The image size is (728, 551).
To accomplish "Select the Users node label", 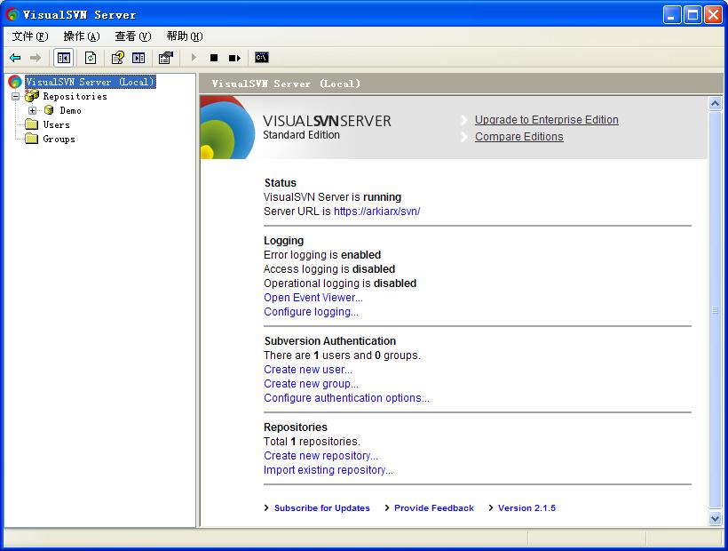I will [57, 124].
